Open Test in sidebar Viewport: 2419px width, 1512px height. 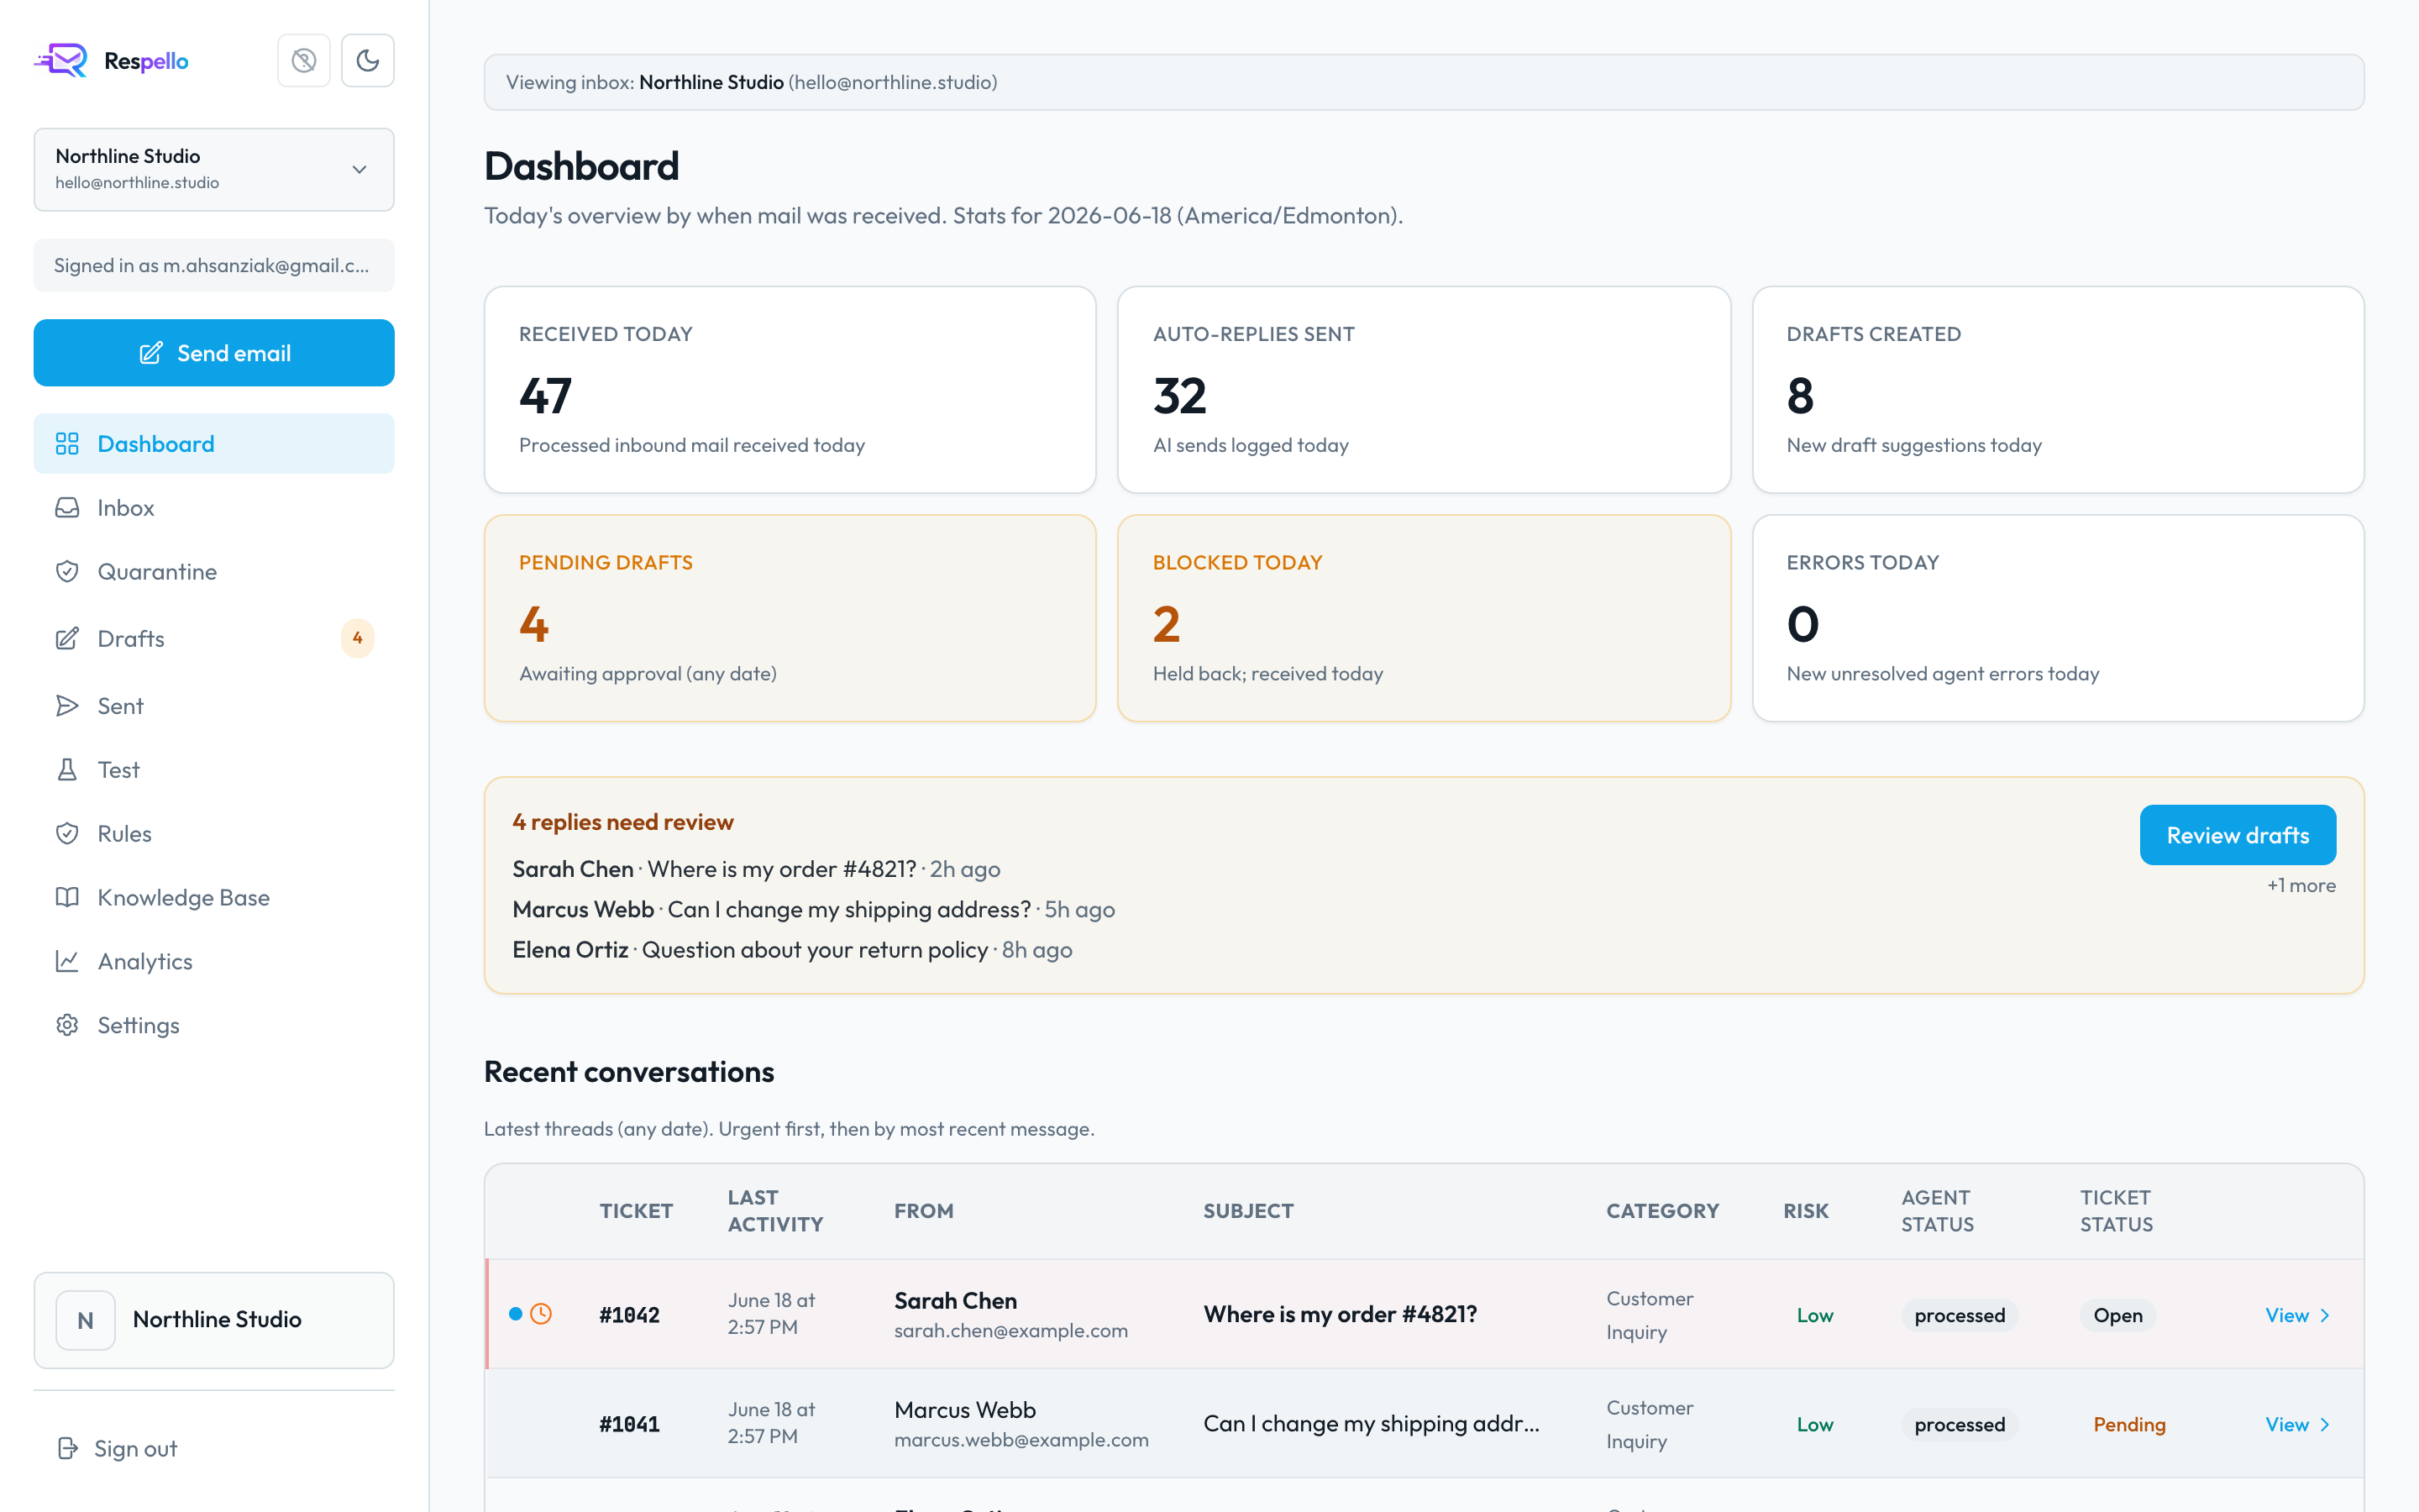click(214, 770)
